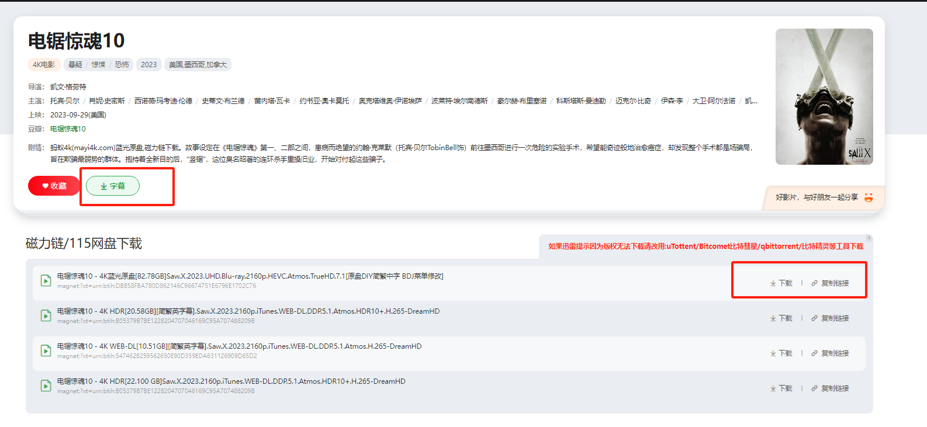The width and height of the screenshot is (927, 427).
Task: Copy link for the 20.58GB HDR release
Action: click(830, 318)
